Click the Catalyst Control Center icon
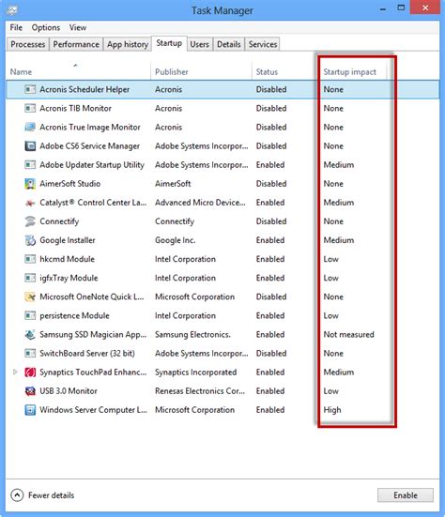The height and width of the screenshot is (517, 445). tap(30, 203)
